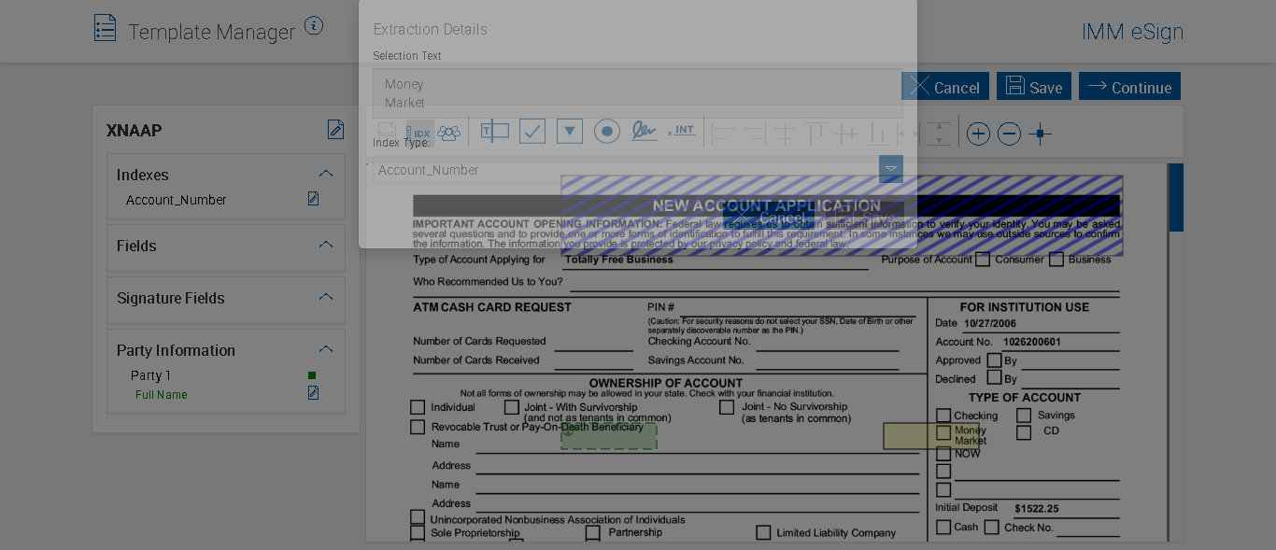Choose the text field tool
1276x550 pixels.
point(494,132)
